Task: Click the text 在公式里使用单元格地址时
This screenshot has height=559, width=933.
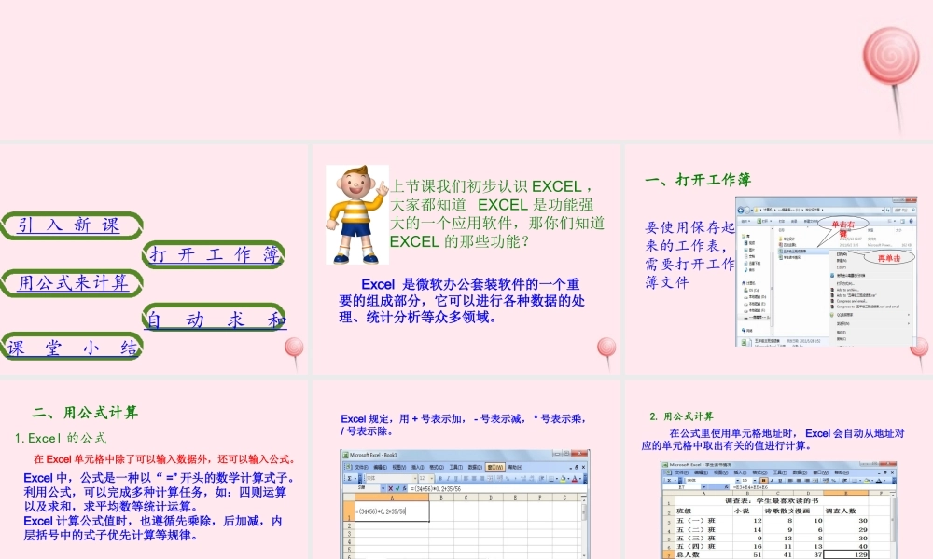Action: [x=773, y=440]
